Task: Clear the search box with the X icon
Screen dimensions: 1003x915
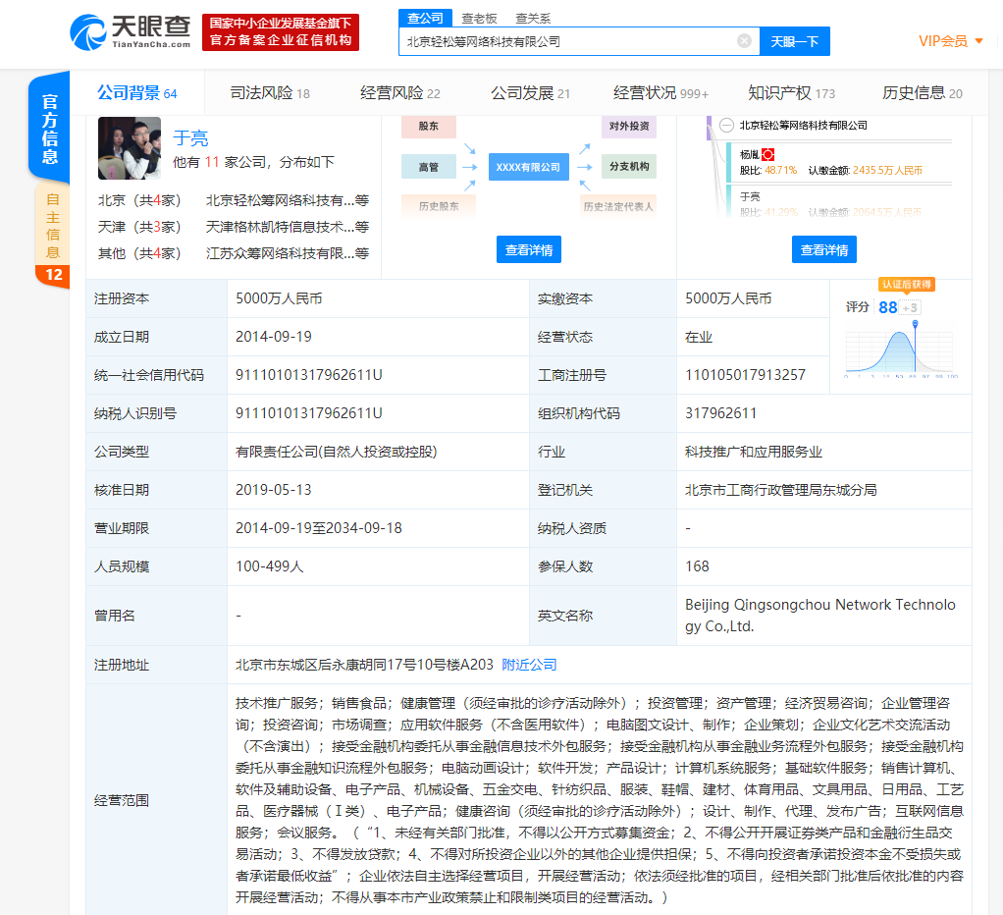Action: click(x=744, y=41)
